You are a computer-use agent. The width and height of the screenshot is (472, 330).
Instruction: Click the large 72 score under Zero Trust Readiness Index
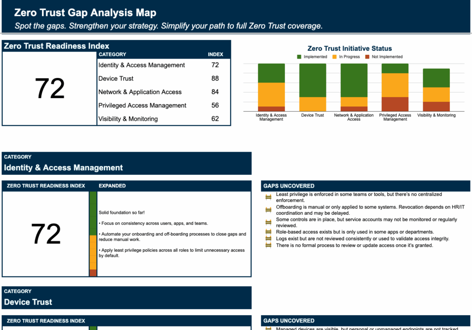click(x=49, y=88)
